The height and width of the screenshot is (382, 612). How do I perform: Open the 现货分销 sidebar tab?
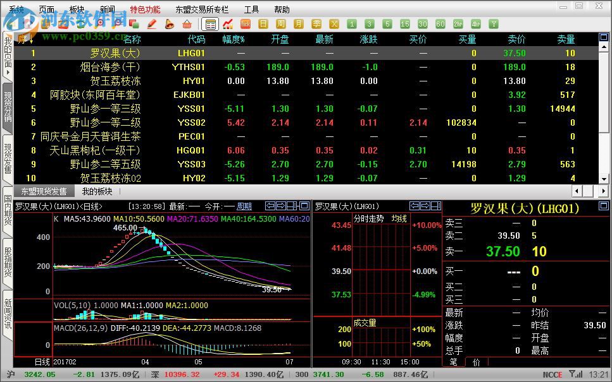[8, 107]
